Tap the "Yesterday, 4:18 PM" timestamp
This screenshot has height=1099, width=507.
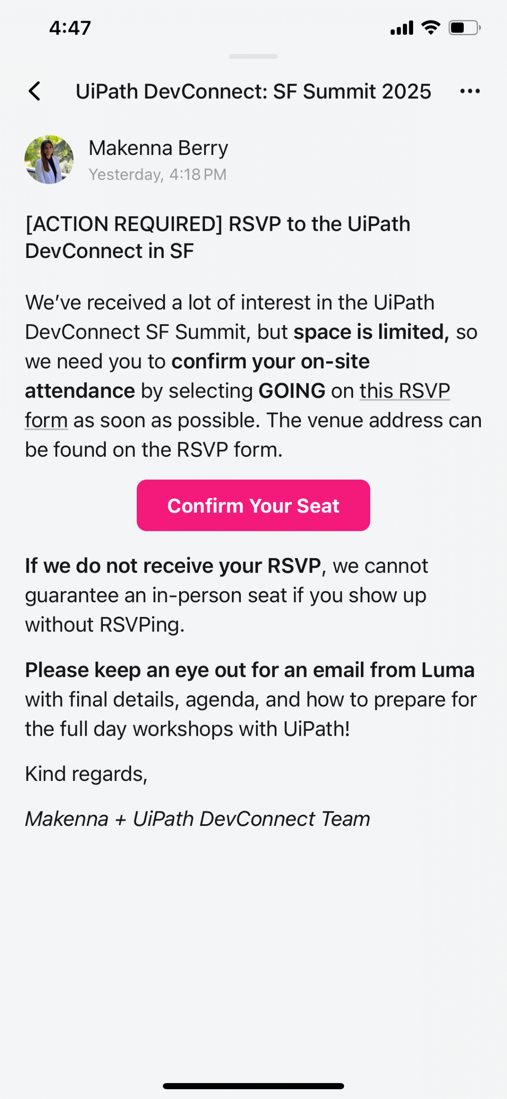(157, 175)
